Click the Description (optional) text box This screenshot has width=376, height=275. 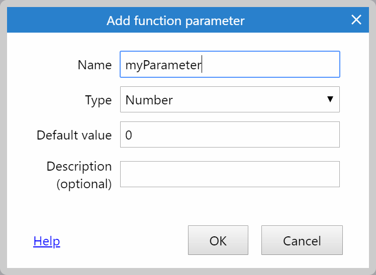pyautogui.click(x=230, y=174)
